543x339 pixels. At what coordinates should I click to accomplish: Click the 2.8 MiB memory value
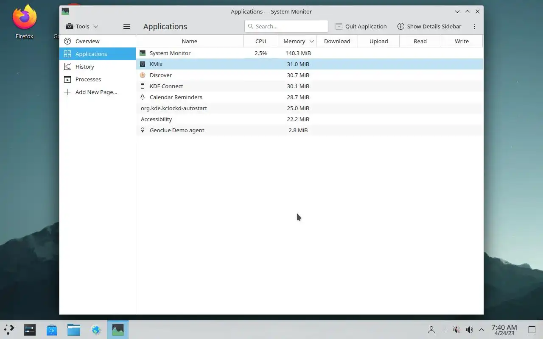pos(298,130)
